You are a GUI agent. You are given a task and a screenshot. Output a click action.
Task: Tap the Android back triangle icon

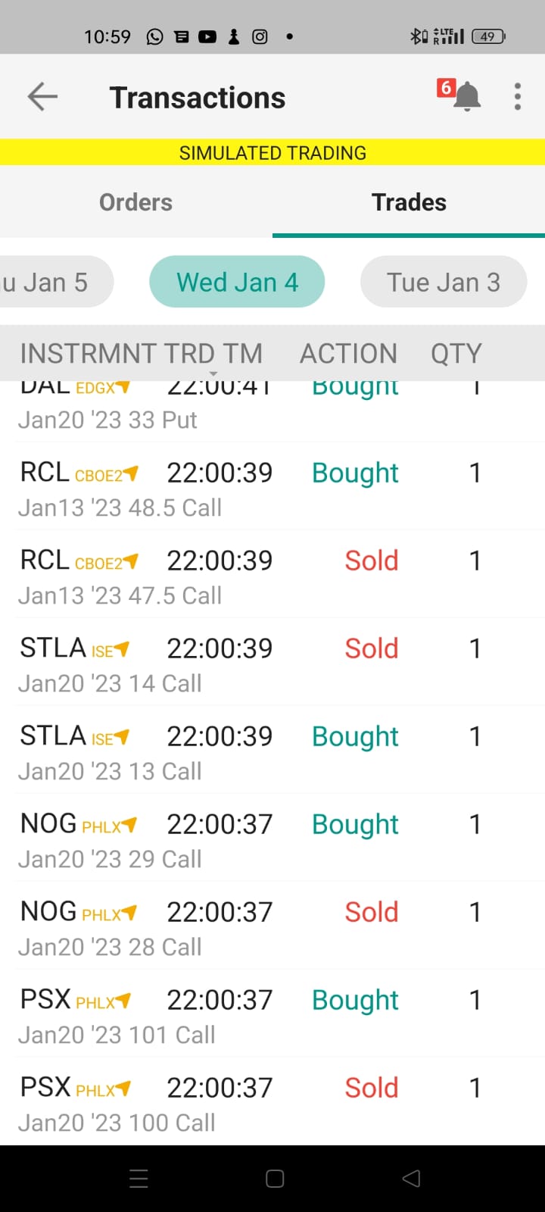coord(411,1178)
